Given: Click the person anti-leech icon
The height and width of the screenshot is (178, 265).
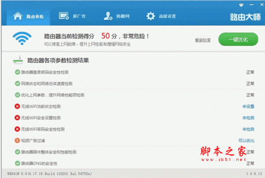Looking at the screenshot, I should pyautogui.click(x=108, y=16).
